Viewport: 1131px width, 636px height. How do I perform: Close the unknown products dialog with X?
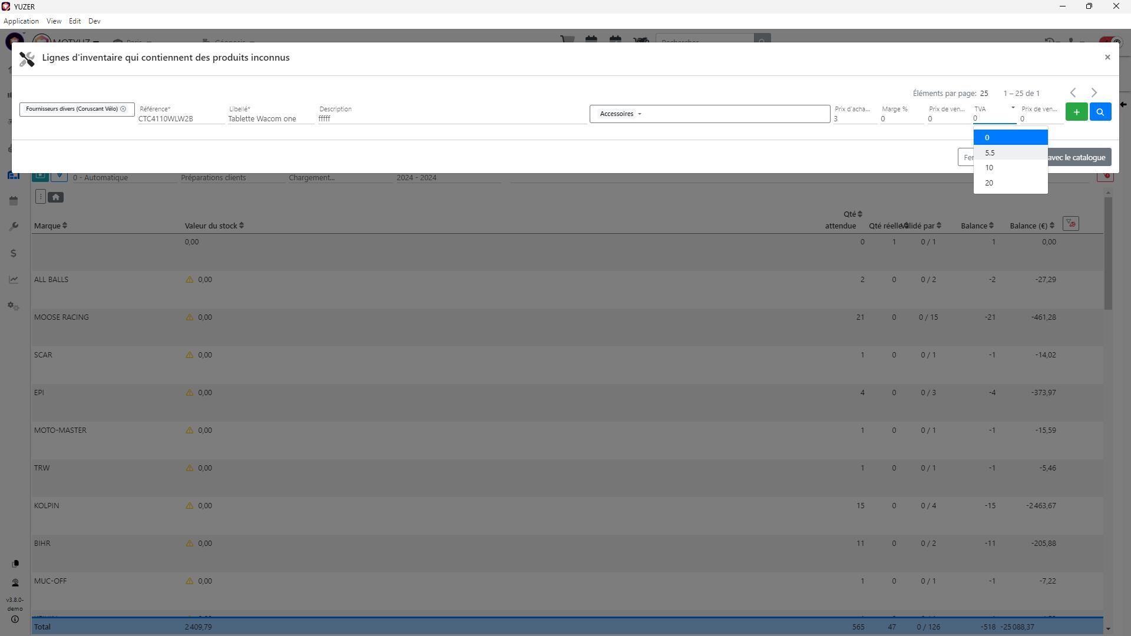click(1107, 57)
